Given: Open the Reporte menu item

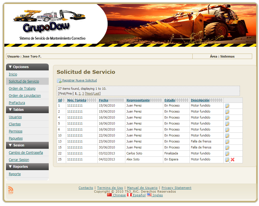Looking at the screenshot, I should click(15, 174).
